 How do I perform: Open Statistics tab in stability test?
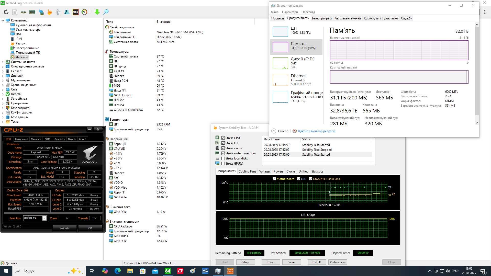pos(317,171)
